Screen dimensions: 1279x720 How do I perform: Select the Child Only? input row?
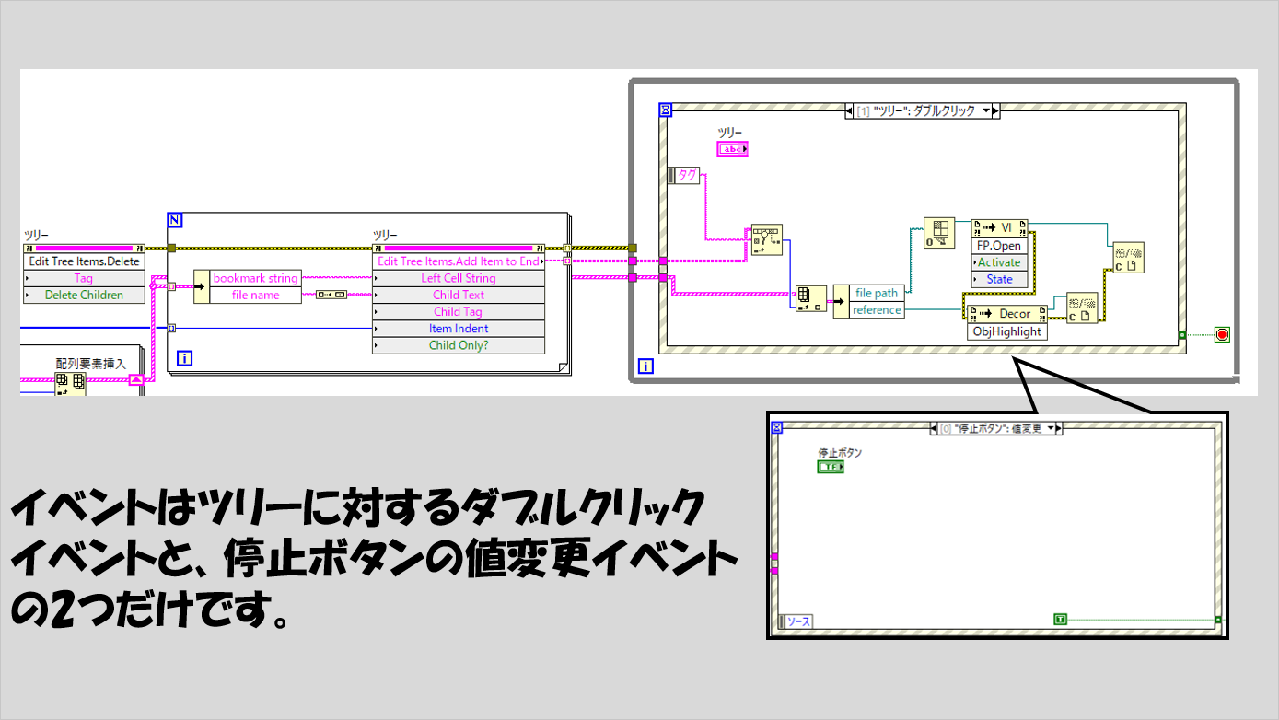459,345
